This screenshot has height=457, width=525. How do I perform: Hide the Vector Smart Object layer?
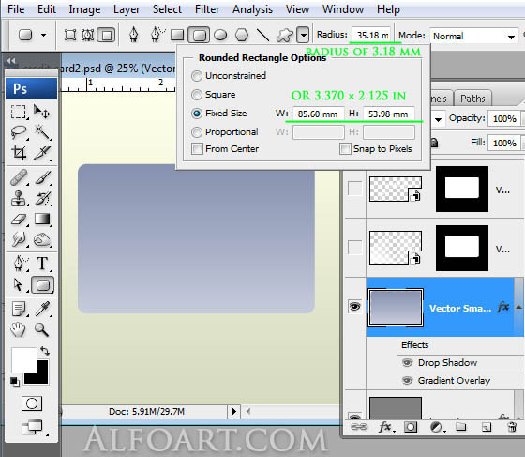(354, 306)
